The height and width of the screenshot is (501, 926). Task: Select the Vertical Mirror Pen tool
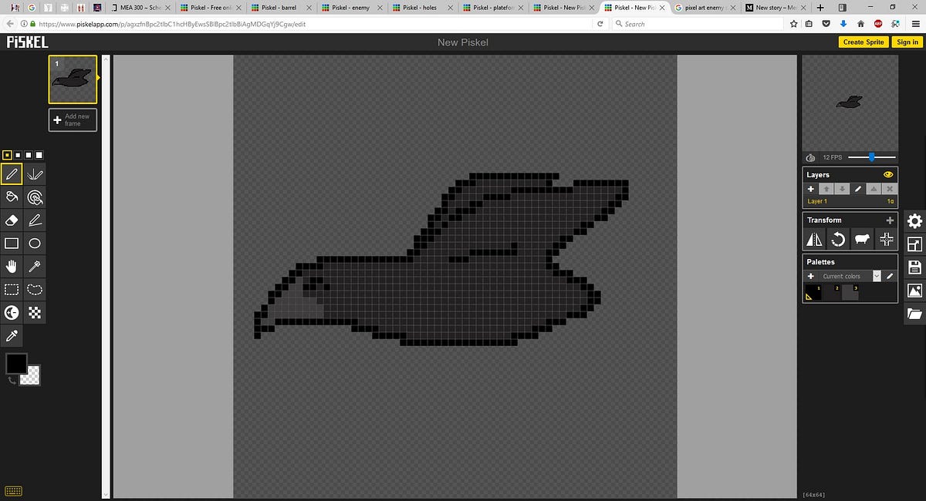[35, 173]
